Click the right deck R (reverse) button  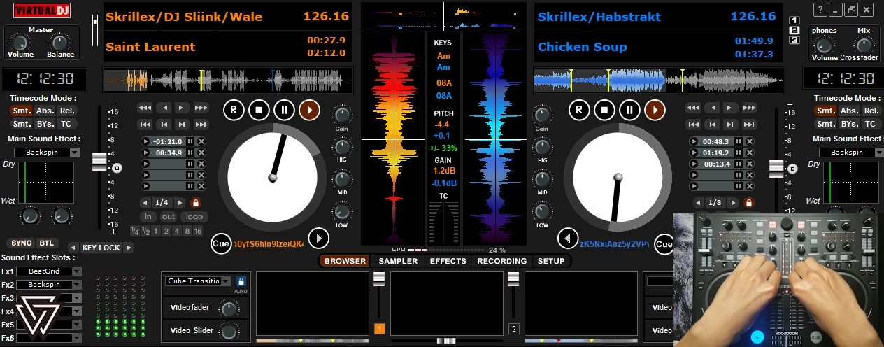pos(579,110)
